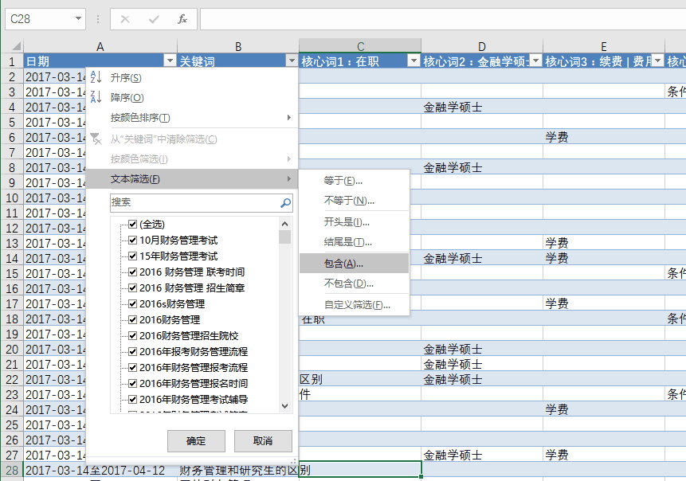Click the filter list scrollbar down arrow
The image size is (686, 481).
285,406
